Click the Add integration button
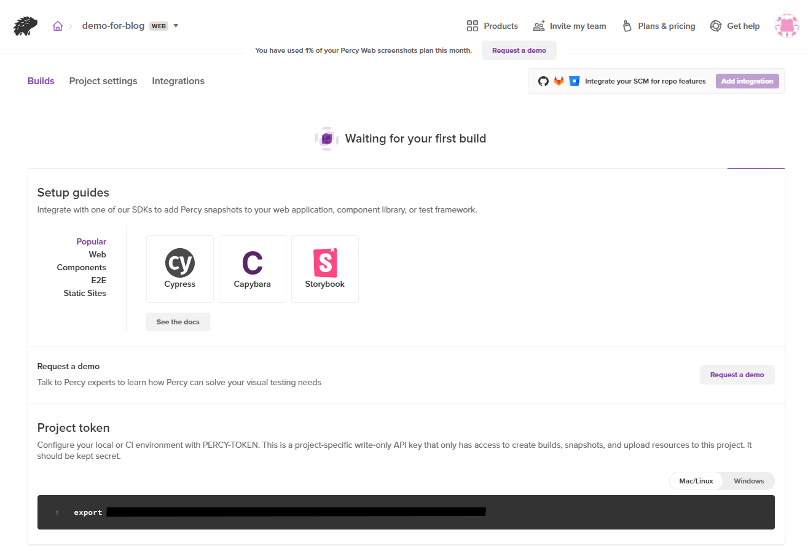Screen dimensions: 808x551 (747, 81)
